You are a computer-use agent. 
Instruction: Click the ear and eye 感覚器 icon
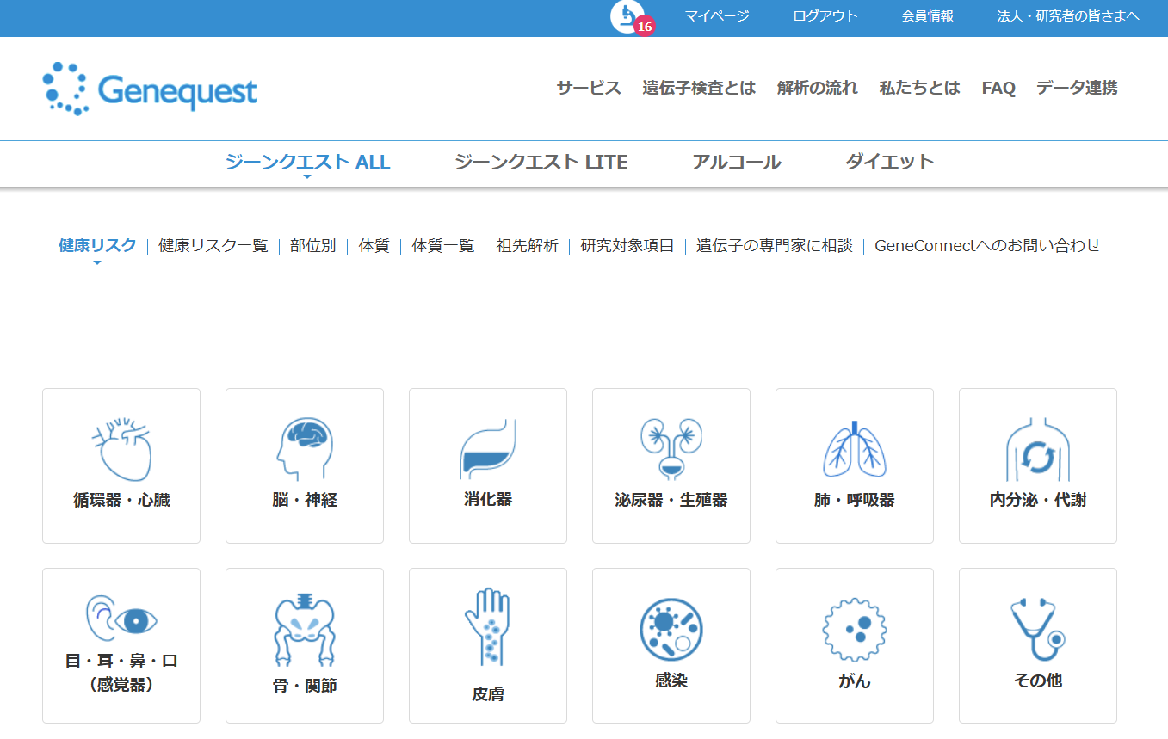121,618
